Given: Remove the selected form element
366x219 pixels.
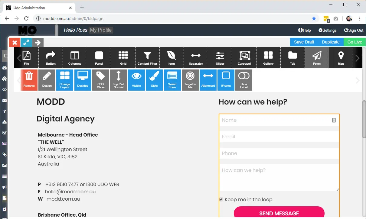Looking at the screenshot, I should click(29, 80).
